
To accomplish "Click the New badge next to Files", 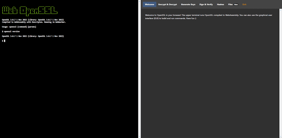I will tap(236, 4).
